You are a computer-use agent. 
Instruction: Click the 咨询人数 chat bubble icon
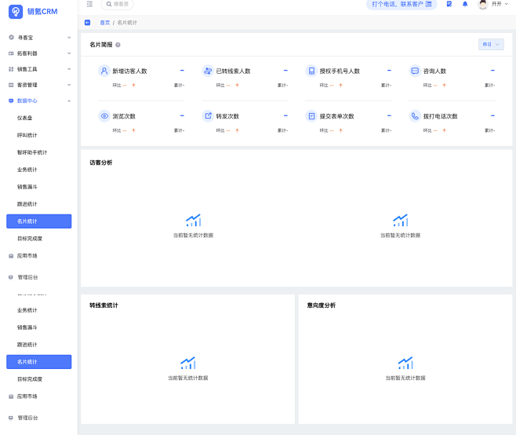click(415, 71)
